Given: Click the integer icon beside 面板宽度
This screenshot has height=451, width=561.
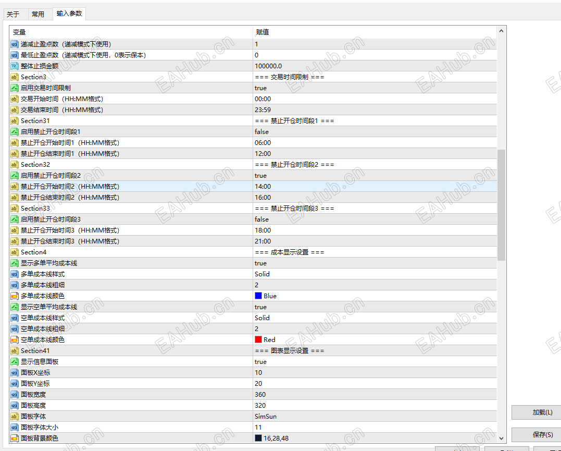Looking at the screenshot, I should click(14, 394).
